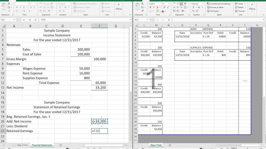Toggle Bold in Step 3 Post window
The height and width of the screenshot is (149, 266).
[x=150, y=7]
